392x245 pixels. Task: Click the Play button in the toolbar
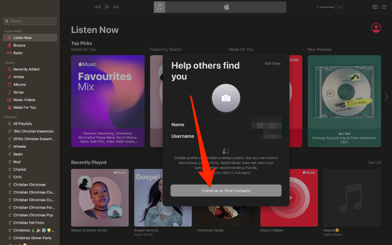pyautogui.click(x=107, y=7)
